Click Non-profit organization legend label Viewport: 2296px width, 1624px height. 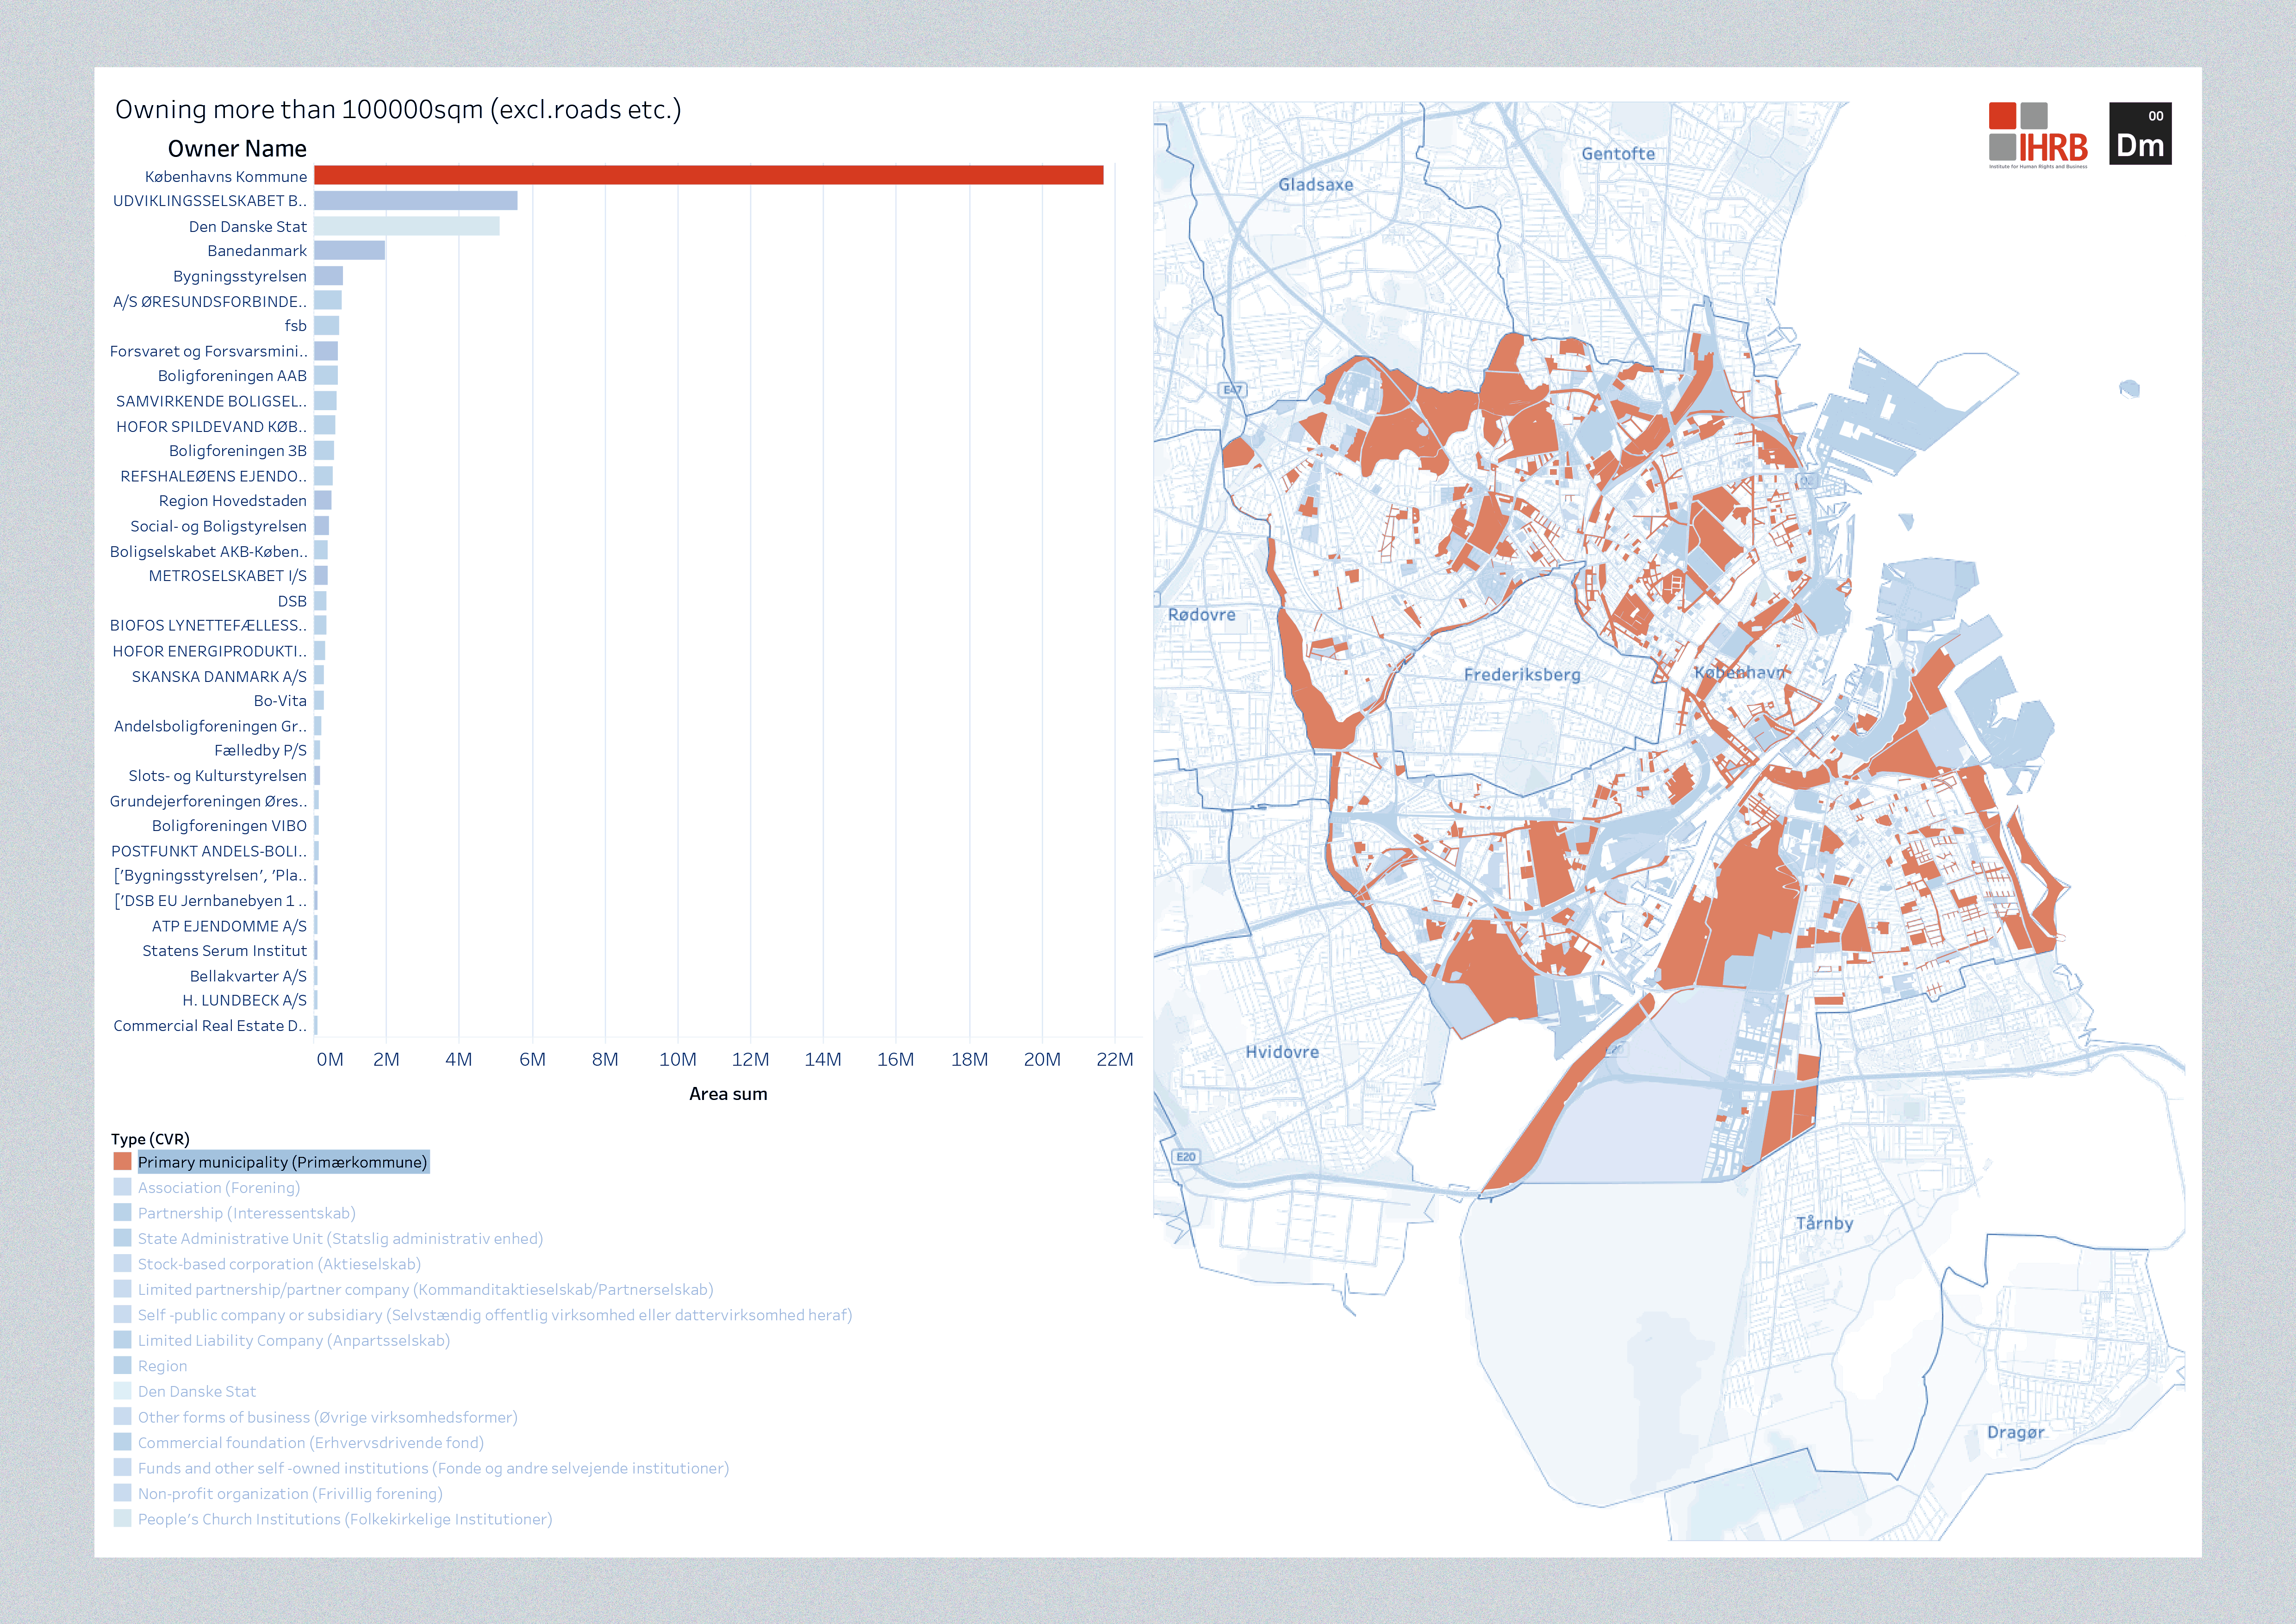(x=290, y=1493)
